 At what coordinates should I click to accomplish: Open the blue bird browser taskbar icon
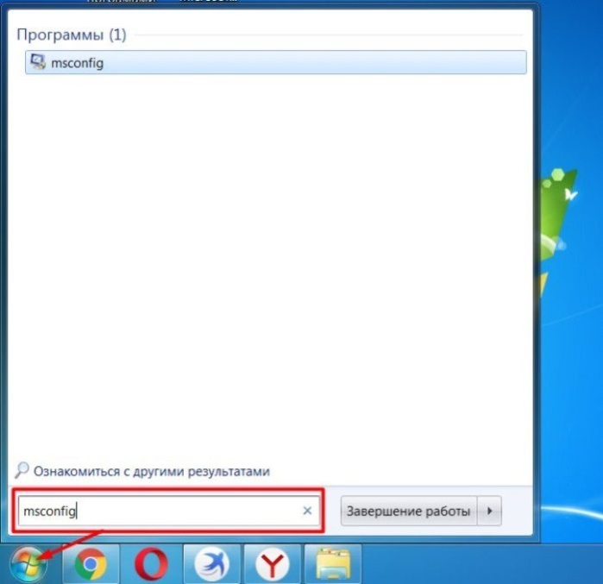coord(212,564)
